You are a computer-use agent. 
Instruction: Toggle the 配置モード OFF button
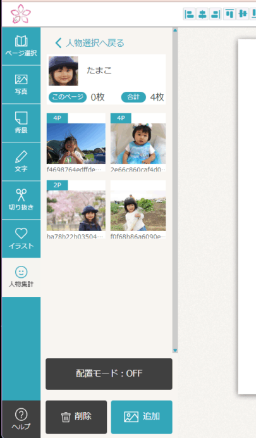[109, 374]
